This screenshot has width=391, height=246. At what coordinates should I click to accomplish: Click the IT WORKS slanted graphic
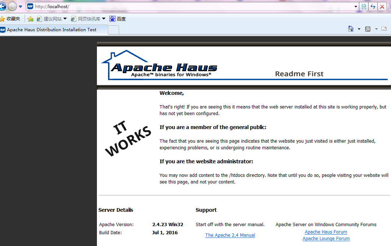click(x=128, y=139)
